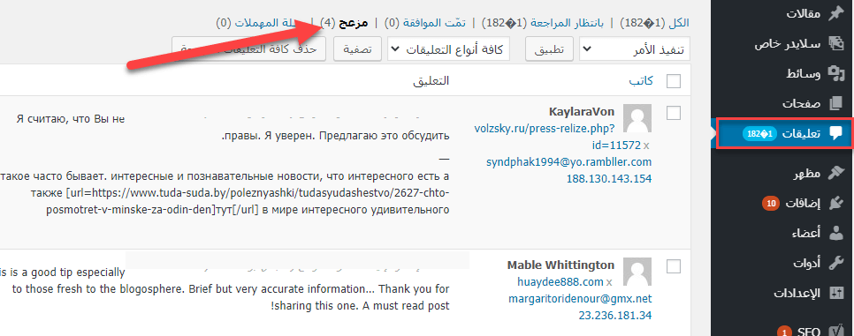Click the تطبيق apply button
854x336 pixels.
tap(549, 49)
